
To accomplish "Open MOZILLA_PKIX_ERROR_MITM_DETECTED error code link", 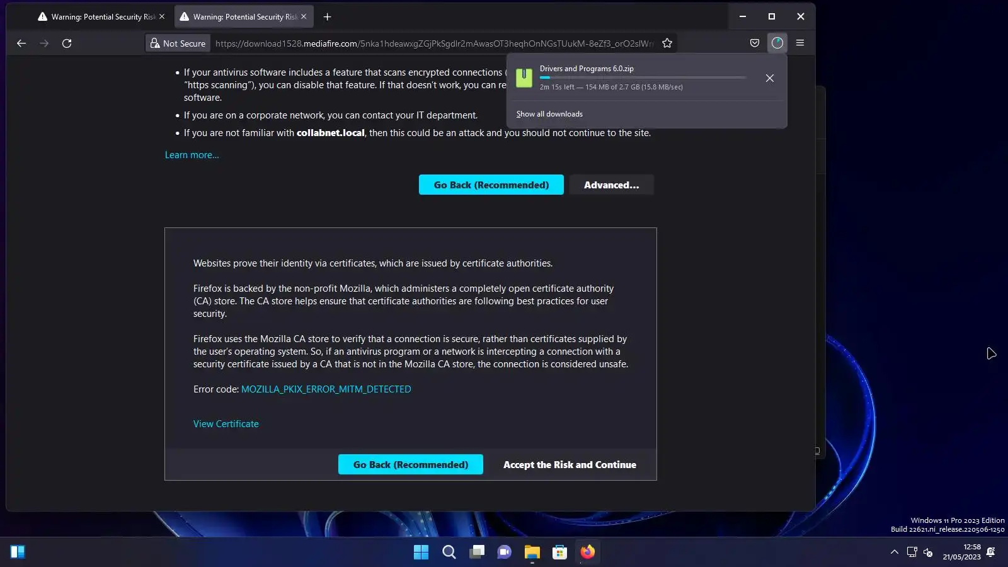I will click(326, 389).
